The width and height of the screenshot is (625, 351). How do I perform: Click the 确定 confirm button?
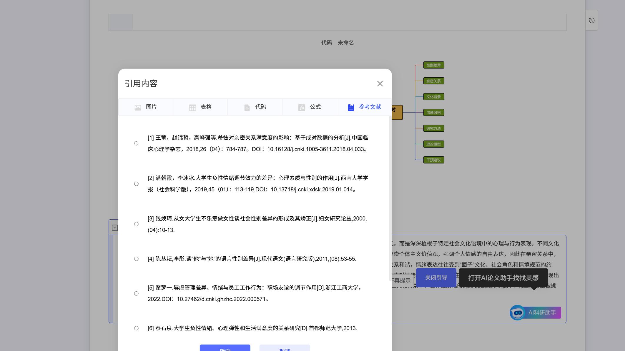[x=224, y=349]
